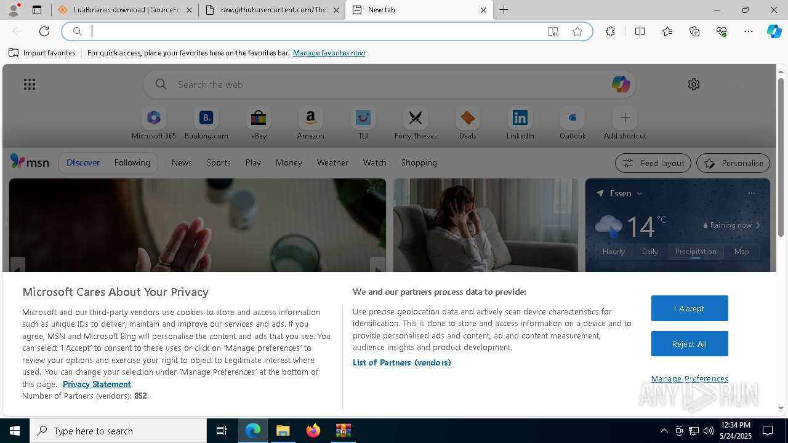Close the LuaBinaries tab
The width and height of the screenshot is (788, 443).
coord(189,10)
